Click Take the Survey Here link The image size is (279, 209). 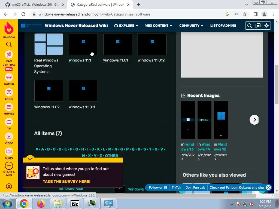(x=66, y=182)
